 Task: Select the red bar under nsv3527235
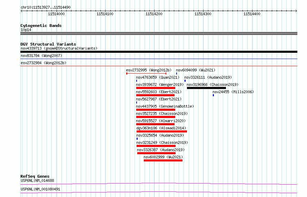[x=156, y=117]
